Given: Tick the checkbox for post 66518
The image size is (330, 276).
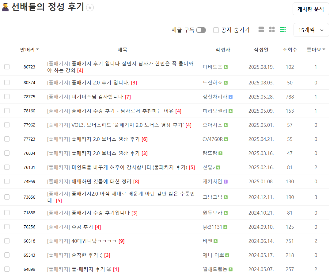Looking at the screenshot, I should click(7, 241).
